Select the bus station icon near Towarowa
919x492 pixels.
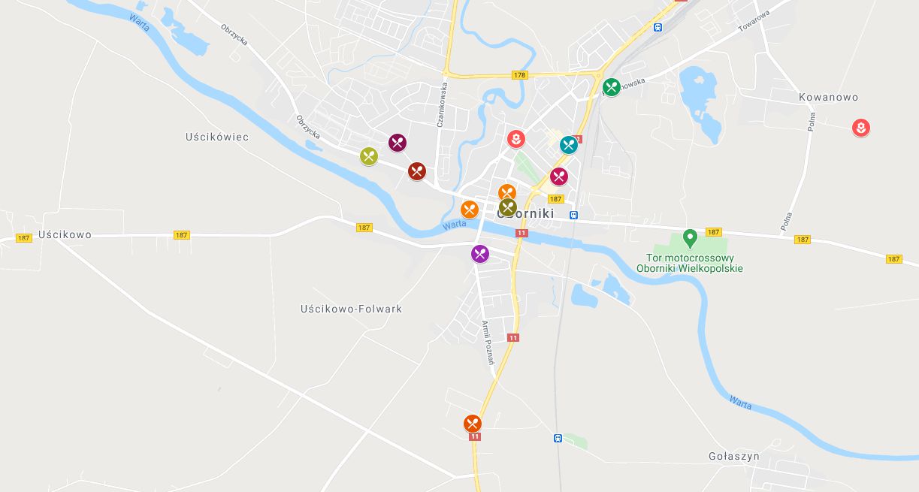658,28
